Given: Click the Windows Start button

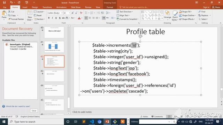Looking at the screenshot, I should pos(4,122).
